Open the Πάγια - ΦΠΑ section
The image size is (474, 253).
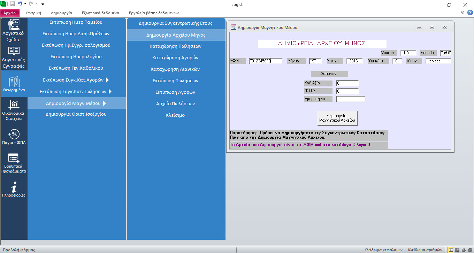coord(14,136)
